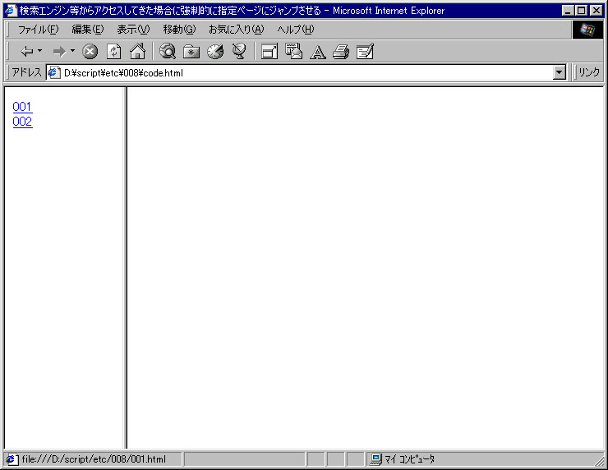The height and width of the screenshot is (470, 608).
Task: Change font size with the A icon
Action: [x=318, y=52]
